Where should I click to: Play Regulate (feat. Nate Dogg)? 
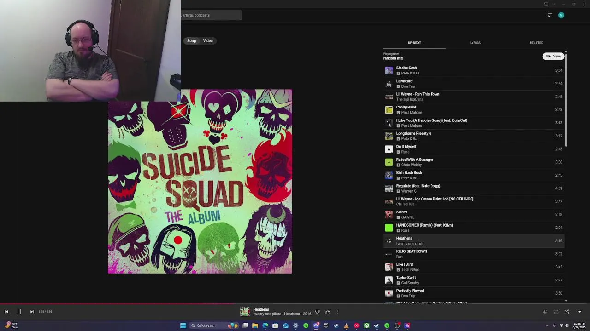[x=474, y=188]
